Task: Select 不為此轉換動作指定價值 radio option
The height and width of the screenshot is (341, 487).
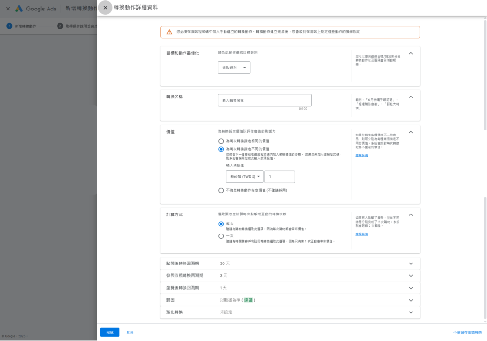Action: click(x=221, y=190)
